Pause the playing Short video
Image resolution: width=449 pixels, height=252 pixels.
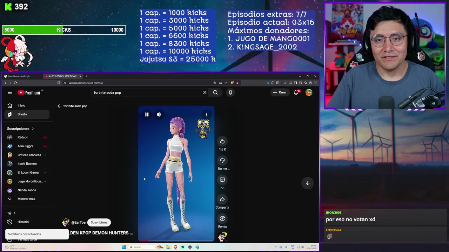click(x=147, y=114)
